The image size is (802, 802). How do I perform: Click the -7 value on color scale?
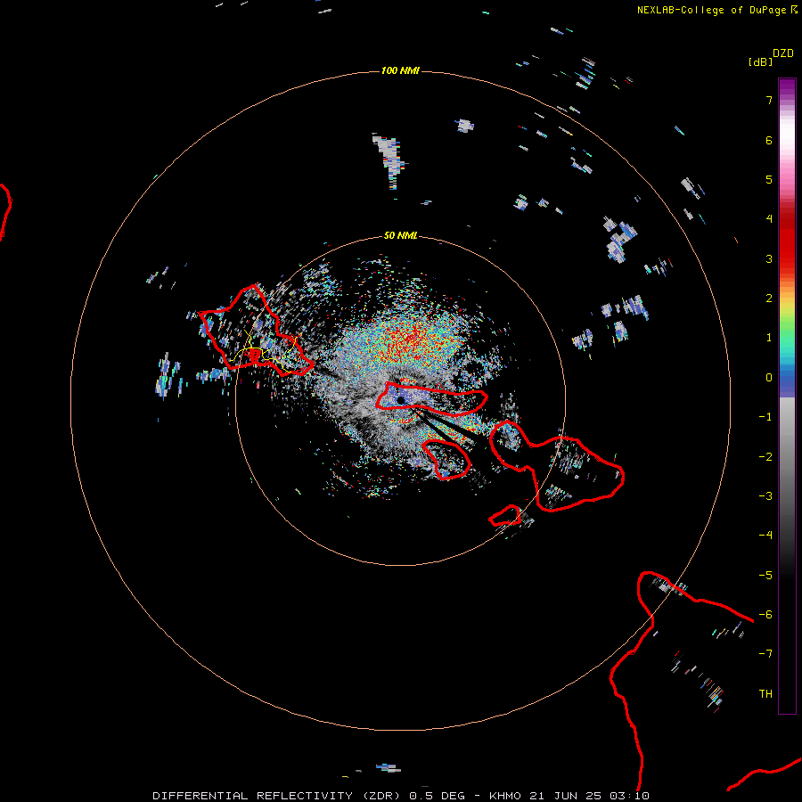[765, 654]
